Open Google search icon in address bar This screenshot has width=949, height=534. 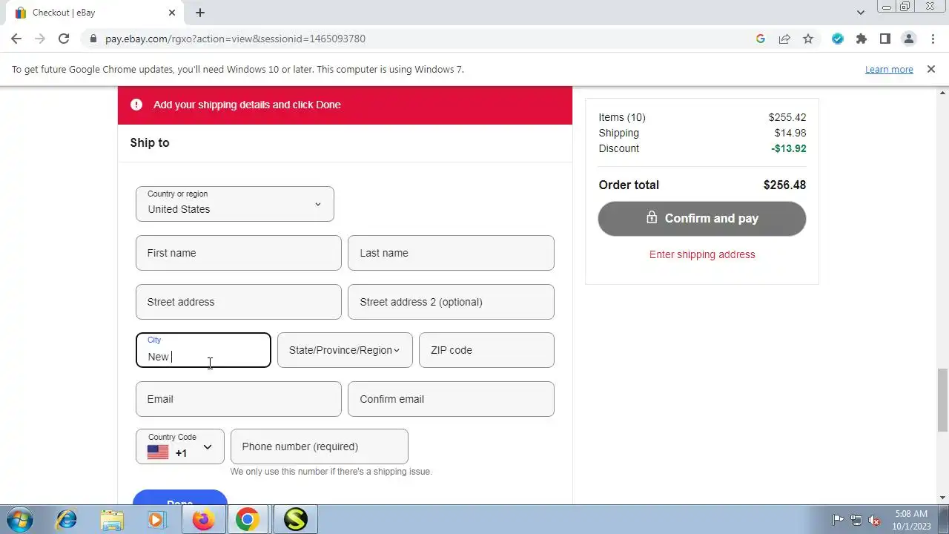761,39
